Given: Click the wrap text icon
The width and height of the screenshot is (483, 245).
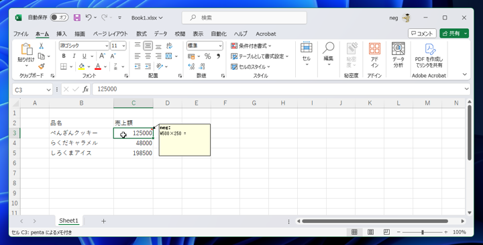Looking at the screenshot, I should (x=169, y=46).
